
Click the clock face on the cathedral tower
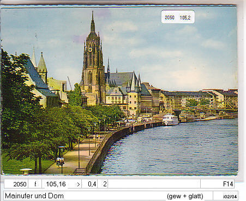coord(91,49)
